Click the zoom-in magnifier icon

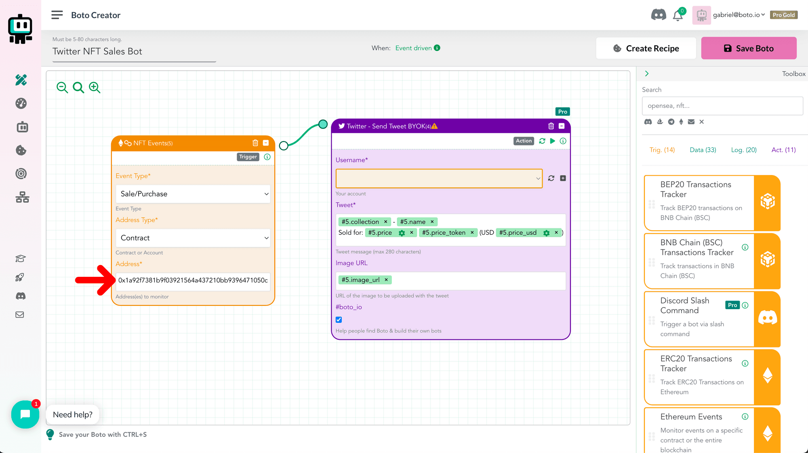pos(95,87)
